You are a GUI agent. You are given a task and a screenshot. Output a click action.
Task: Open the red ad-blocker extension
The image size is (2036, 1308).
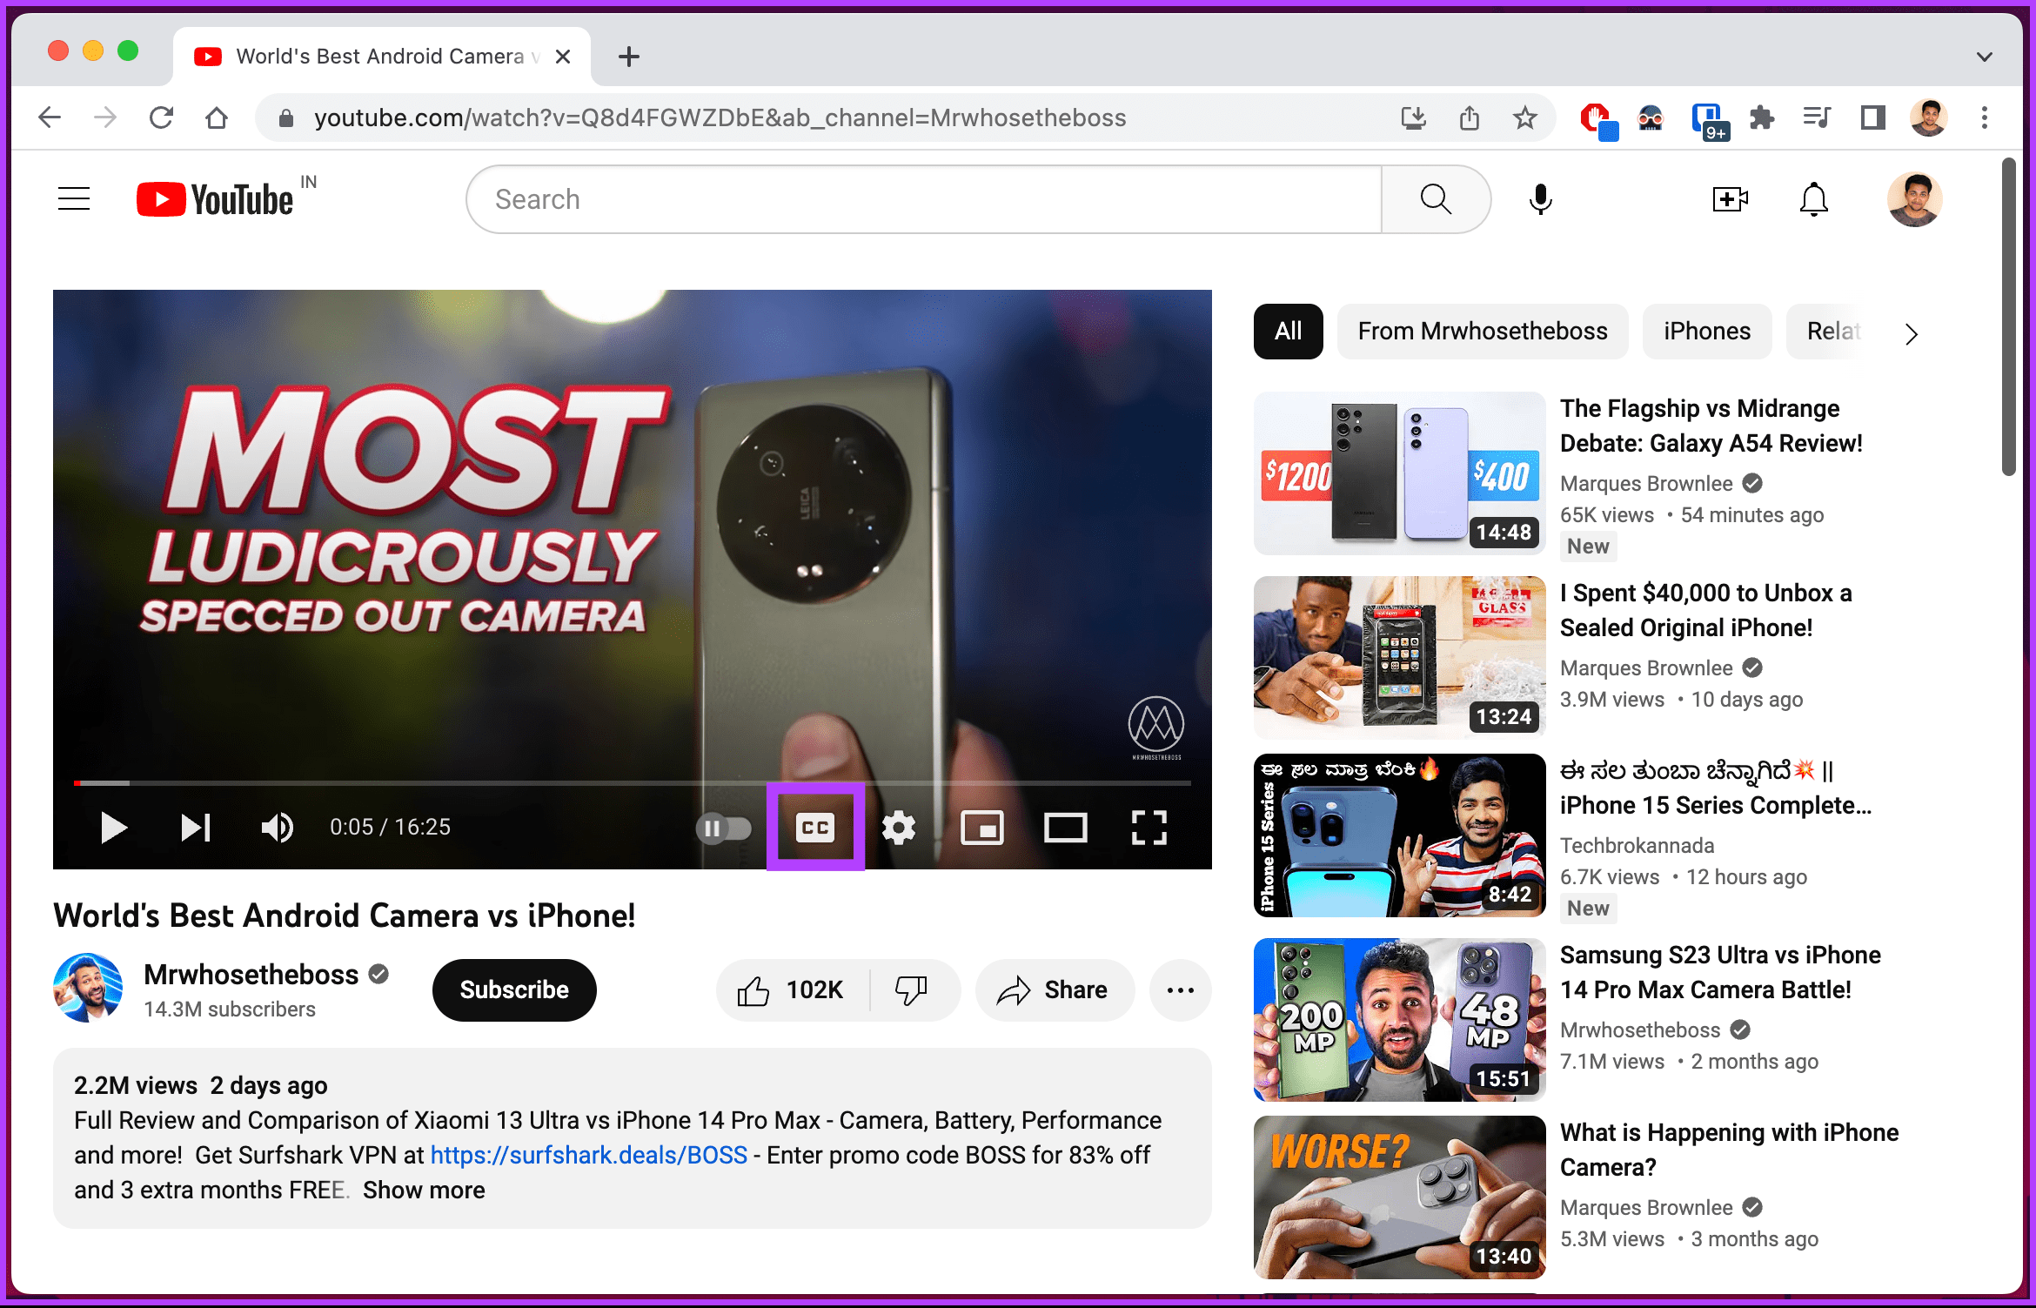tap(1597, 119)
